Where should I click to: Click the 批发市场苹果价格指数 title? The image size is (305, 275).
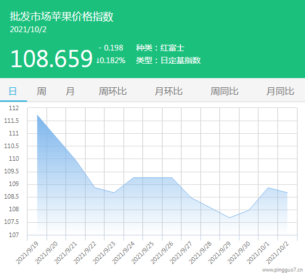(x=61, y=16)
